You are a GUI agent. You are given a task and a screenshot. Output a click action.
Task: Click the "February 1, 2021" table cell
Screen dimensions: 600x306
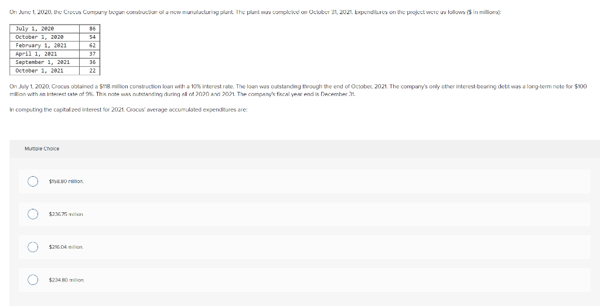[x=45, y=46]
